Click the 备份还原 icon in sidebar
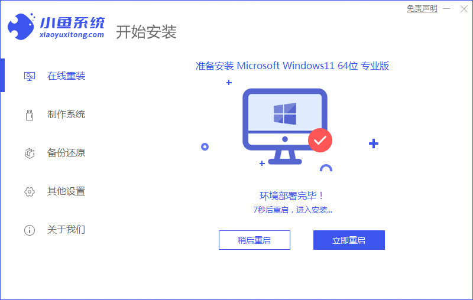This screenshot has width=473, height=300. tap(29, 153)
